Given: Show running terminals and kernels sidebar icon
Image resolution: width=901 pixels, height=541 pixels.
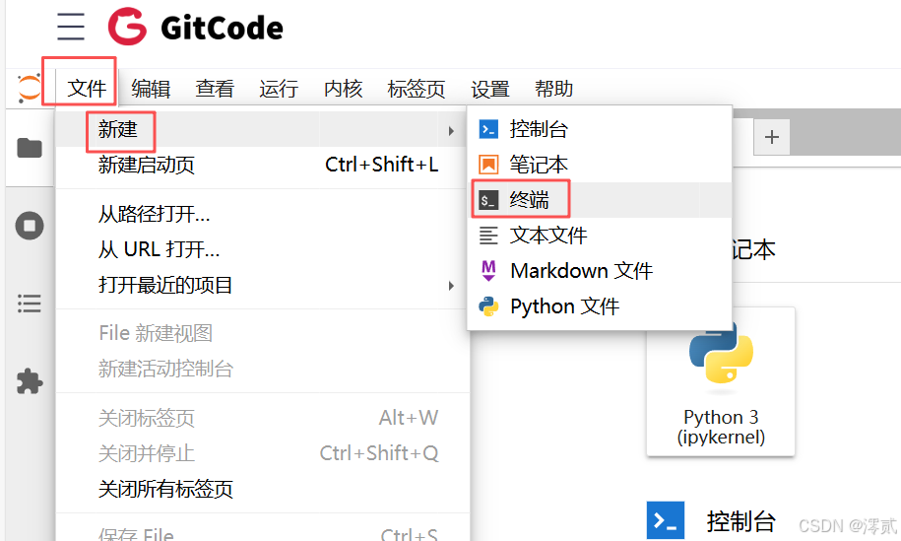Looking at the screenshot, I should tap(30, 226).
